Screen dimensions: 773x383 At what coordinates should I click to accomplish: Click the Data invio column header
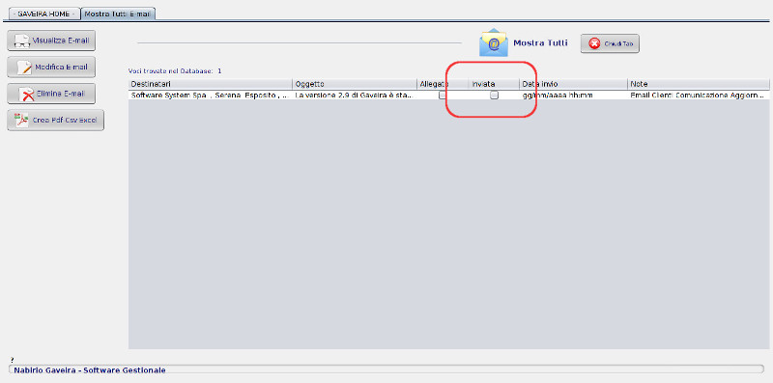573,84
